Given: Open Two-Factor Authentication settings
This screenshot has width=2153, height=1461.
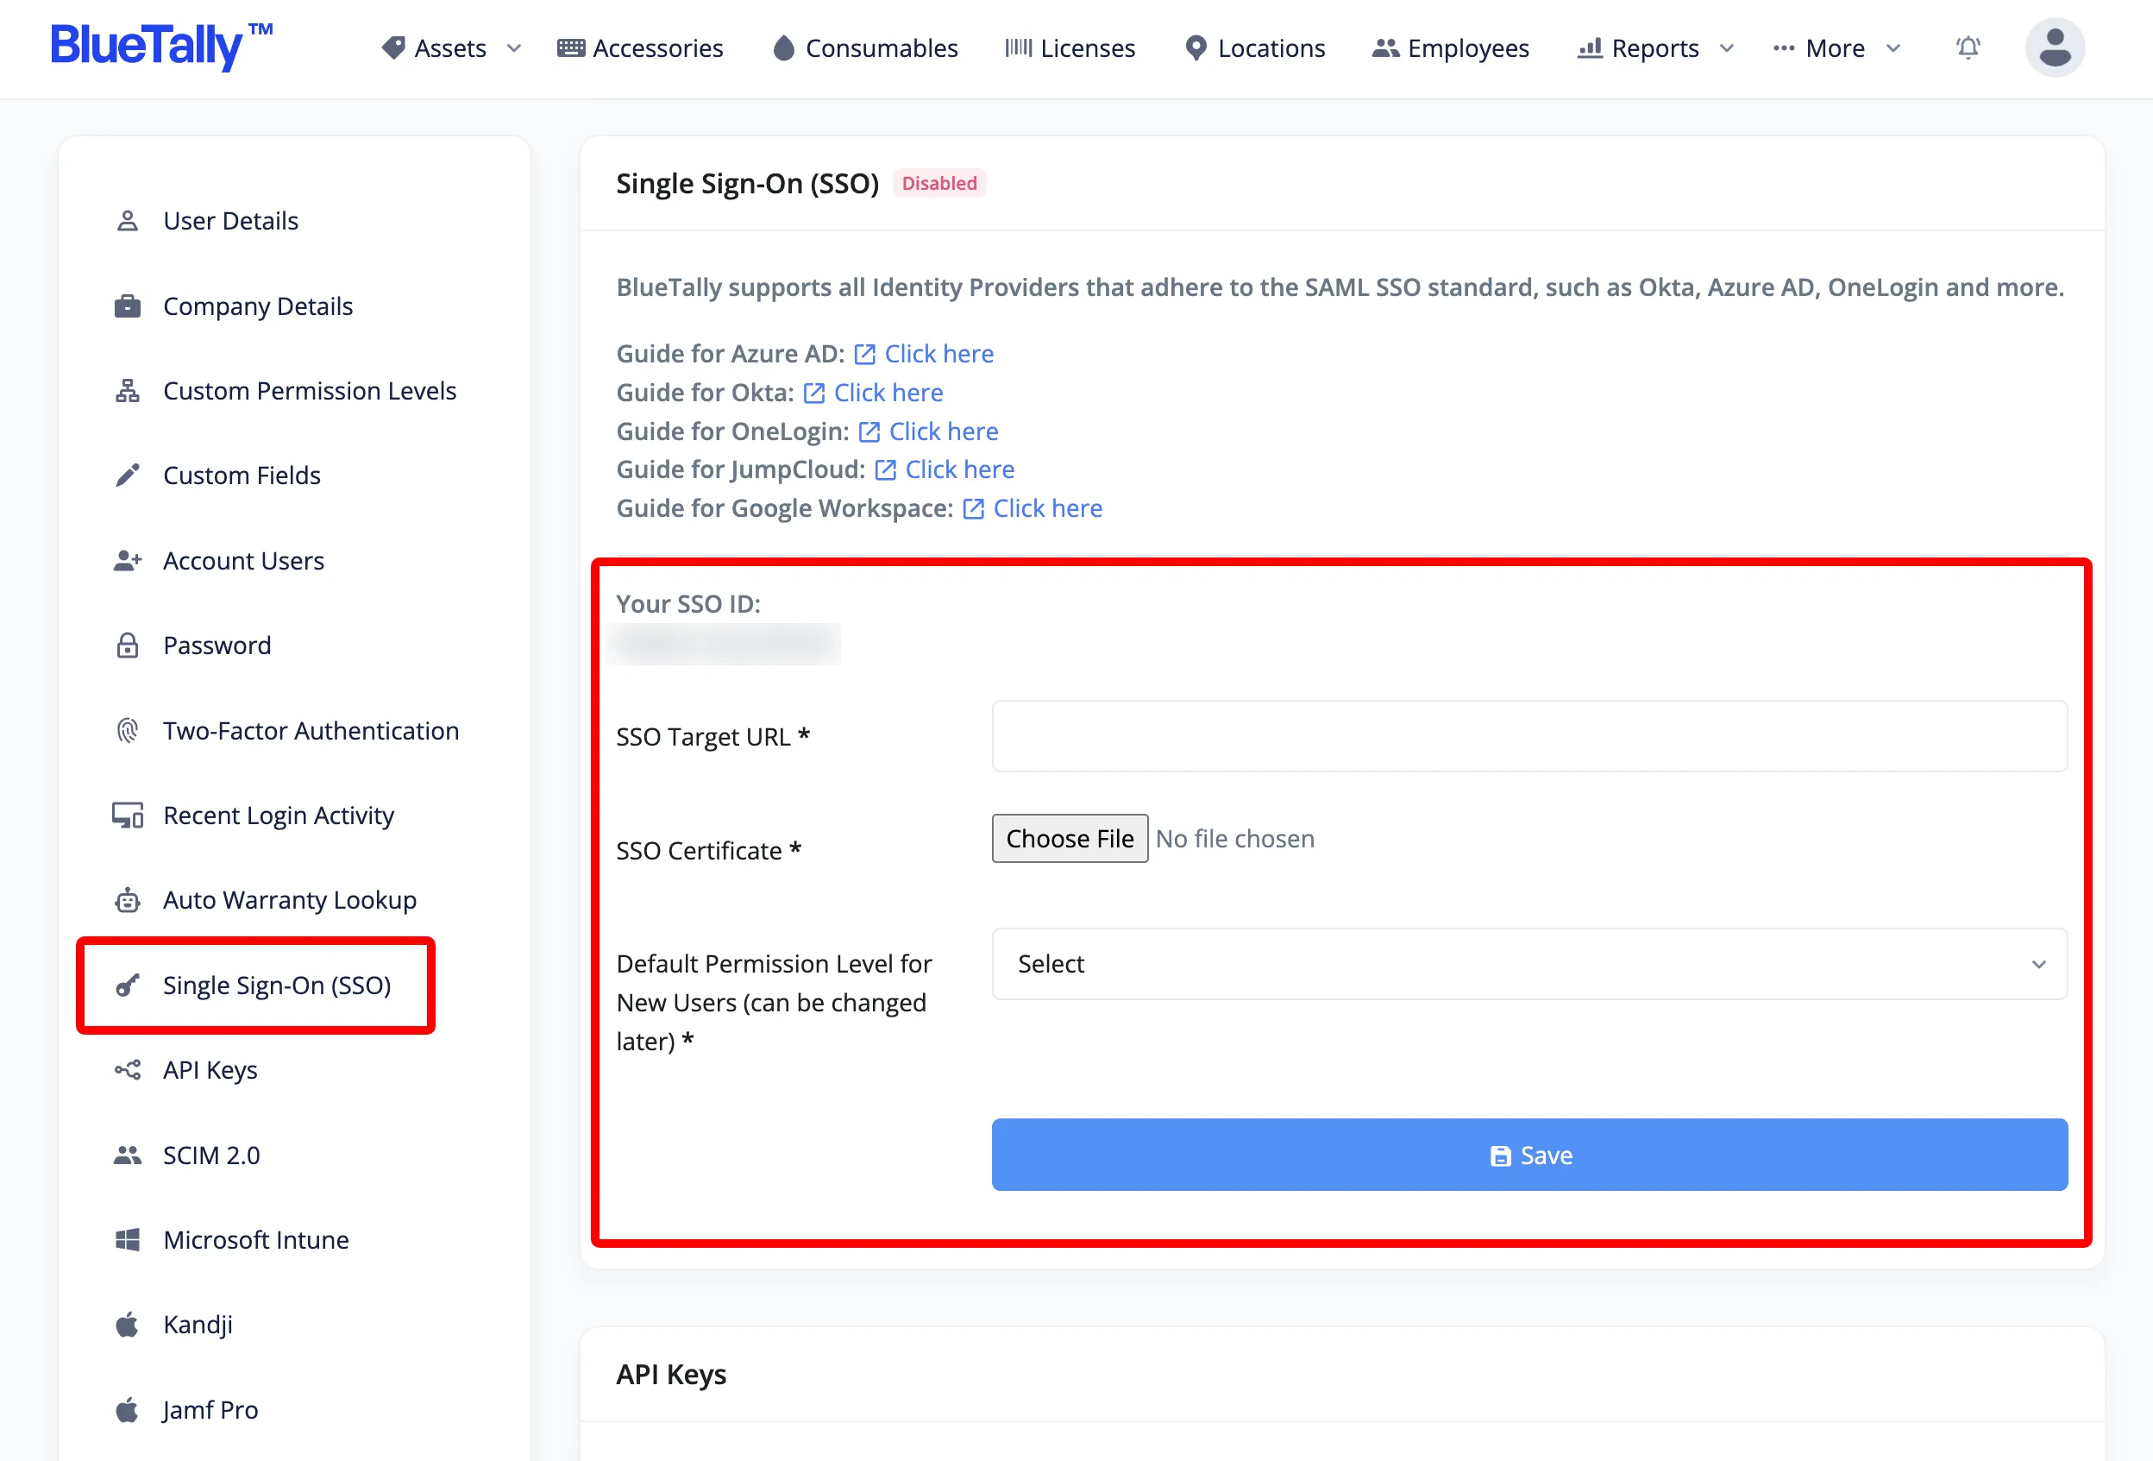Looking at the screenshot, I should point(311,730).
